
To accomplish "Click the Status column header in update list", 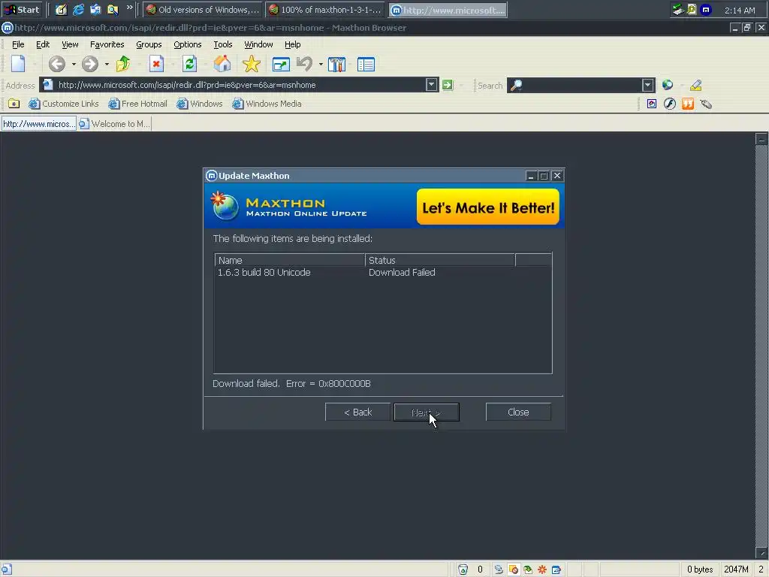I will click(440, 260).
